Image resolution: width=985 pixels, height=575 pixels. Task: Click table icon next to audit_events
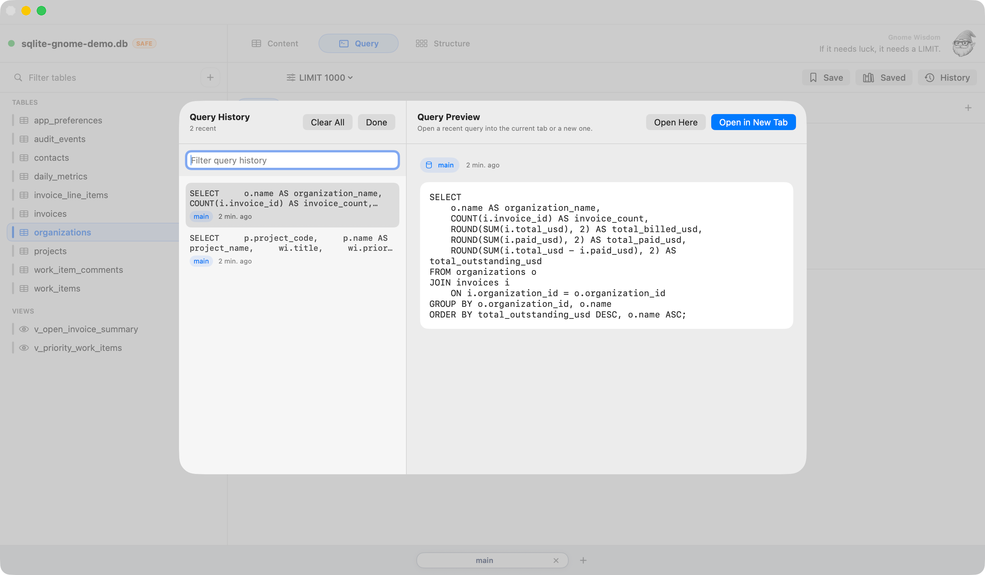coord(24,139)
